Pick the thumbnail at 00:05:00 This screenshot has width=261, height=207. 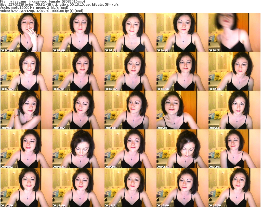point(234,71)
